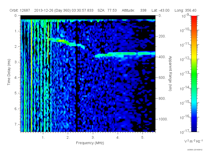Click the '2.' tick label on time delay axis
Viewport: 207px width, 155px height.
pos(16,47)
